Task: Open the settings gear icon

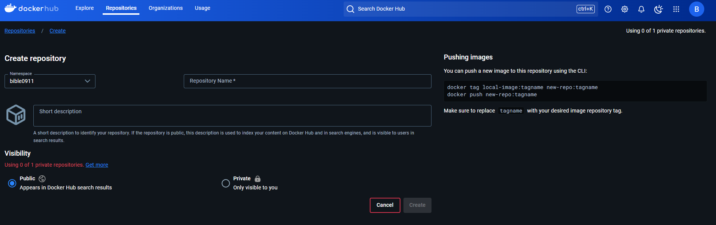Action: 625,9
